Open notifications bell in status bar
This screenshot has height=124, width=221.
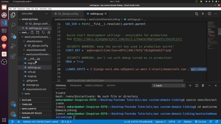coord(217,122)
